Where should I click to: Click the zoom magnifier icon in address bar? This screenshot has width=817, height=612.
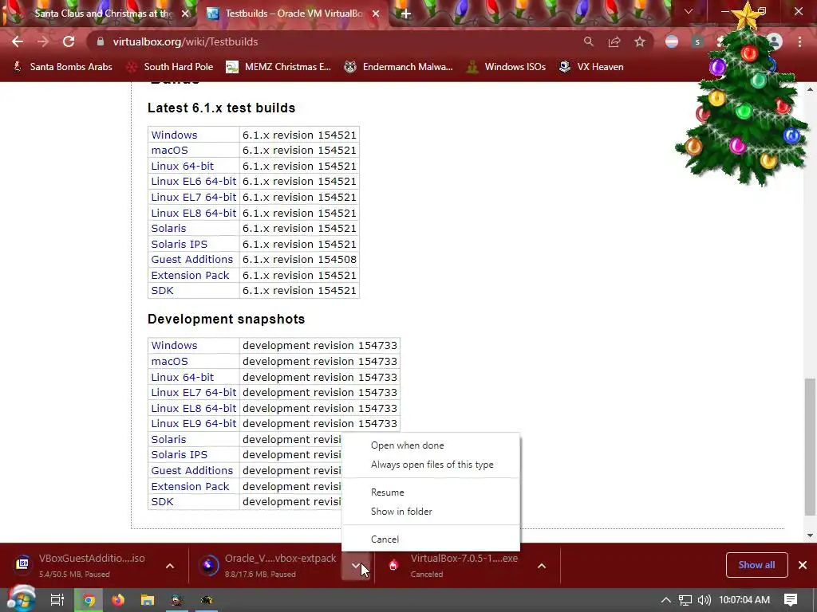coord(588,41)
